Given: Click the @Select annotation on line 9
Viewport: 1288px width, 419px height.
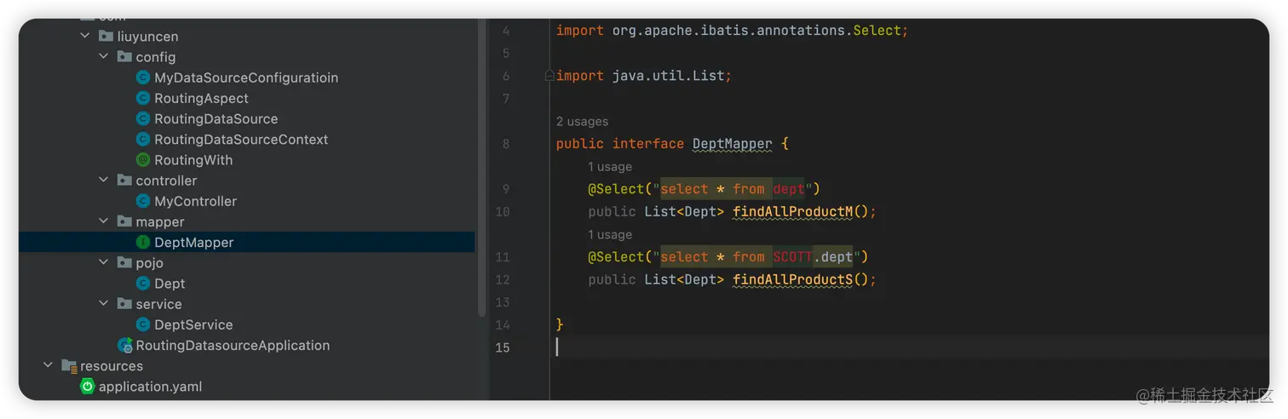Looking at the screenshot, I should point(616,188).
